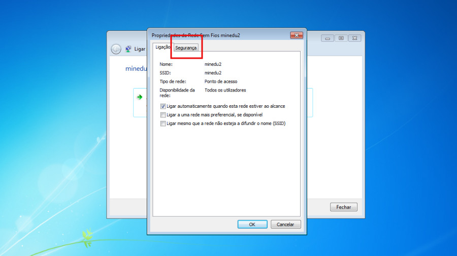Enable connecting to a more preferred network
Viewport: 457px width, 256px height.
(163, 115)
